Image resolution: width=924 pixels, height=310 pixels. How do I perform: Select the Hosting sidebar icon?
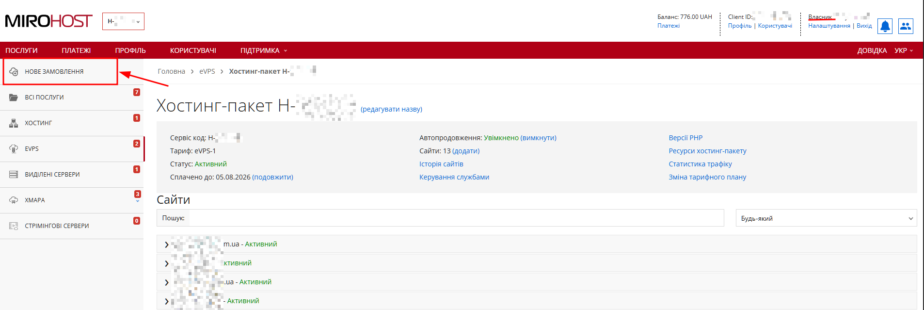pyautogui.click(x=14, y=123)
